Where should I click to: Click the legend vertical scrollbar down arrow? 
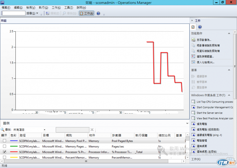click(x=188, y=157)
